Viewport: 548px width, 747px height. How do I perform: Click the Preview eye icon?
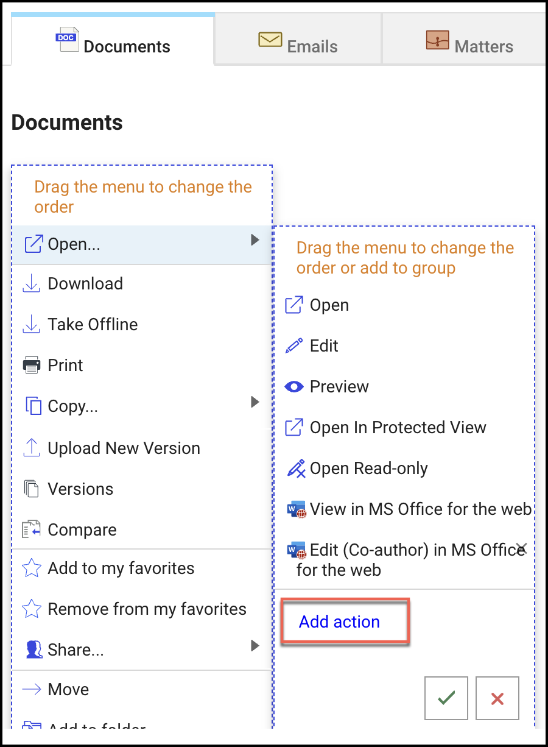294,387
